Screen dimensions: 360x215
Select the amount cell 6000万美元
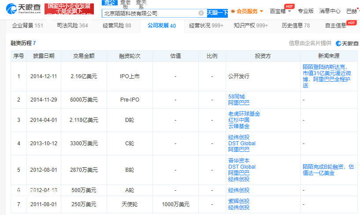[84, 100]
